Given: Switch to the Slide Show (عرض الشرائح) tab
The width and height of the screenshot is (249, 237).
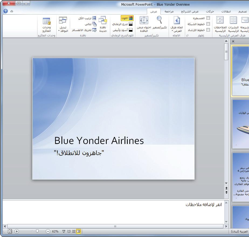Looking at the screenshot, I should click(190, 11).
